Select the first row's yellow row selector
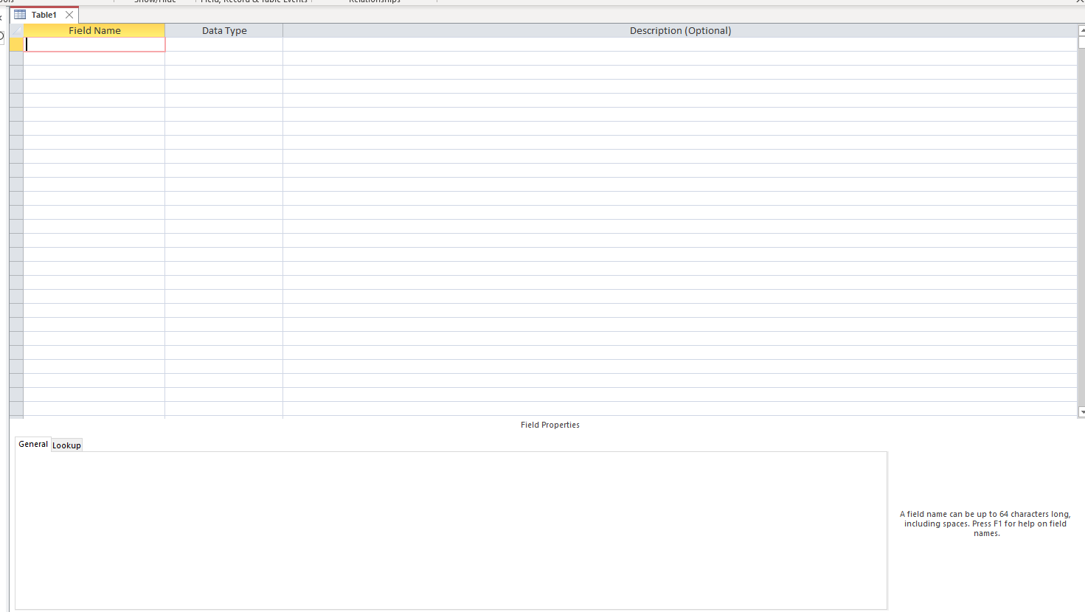The image size is (1085, 612). coord(16,44)
